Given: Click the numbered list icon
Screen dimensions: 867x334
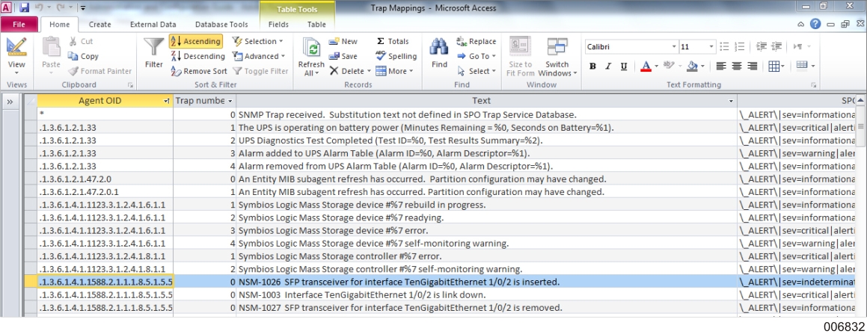Looking at the screenshot, I should pos(739,47).
